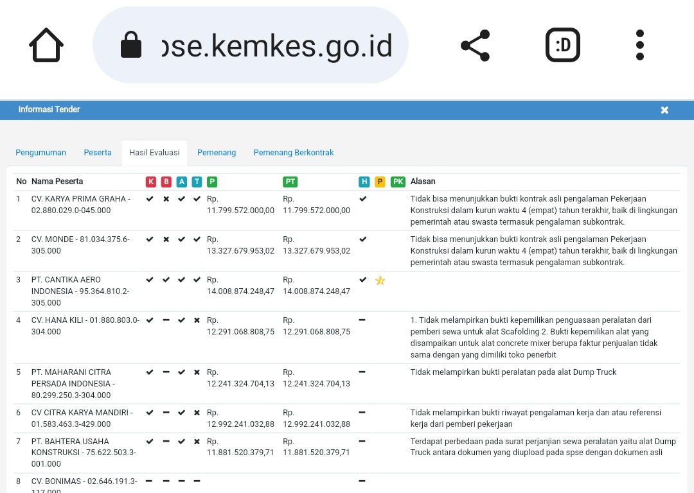Select participant name PT. CANTIKA AERO INDONESIA
This screenshot has width=694, height=493.
tap(80, 291)
